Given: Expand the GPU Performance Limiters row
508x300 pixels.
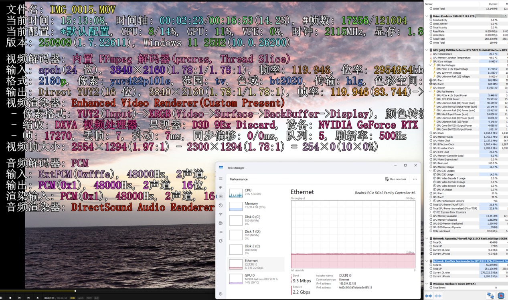Looking at the screenshot, I should [431, 201].
